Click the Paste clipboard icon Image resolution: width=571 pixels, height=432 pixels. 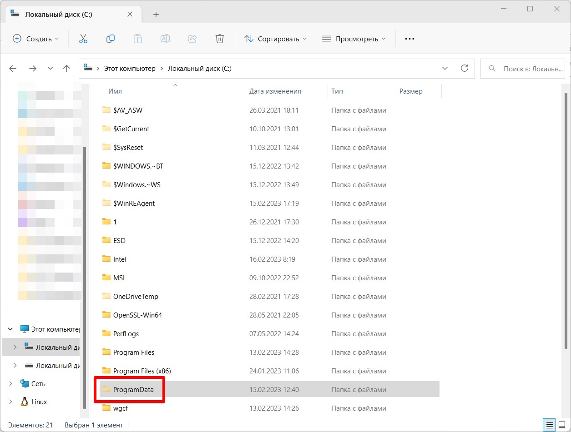point(137,39)
